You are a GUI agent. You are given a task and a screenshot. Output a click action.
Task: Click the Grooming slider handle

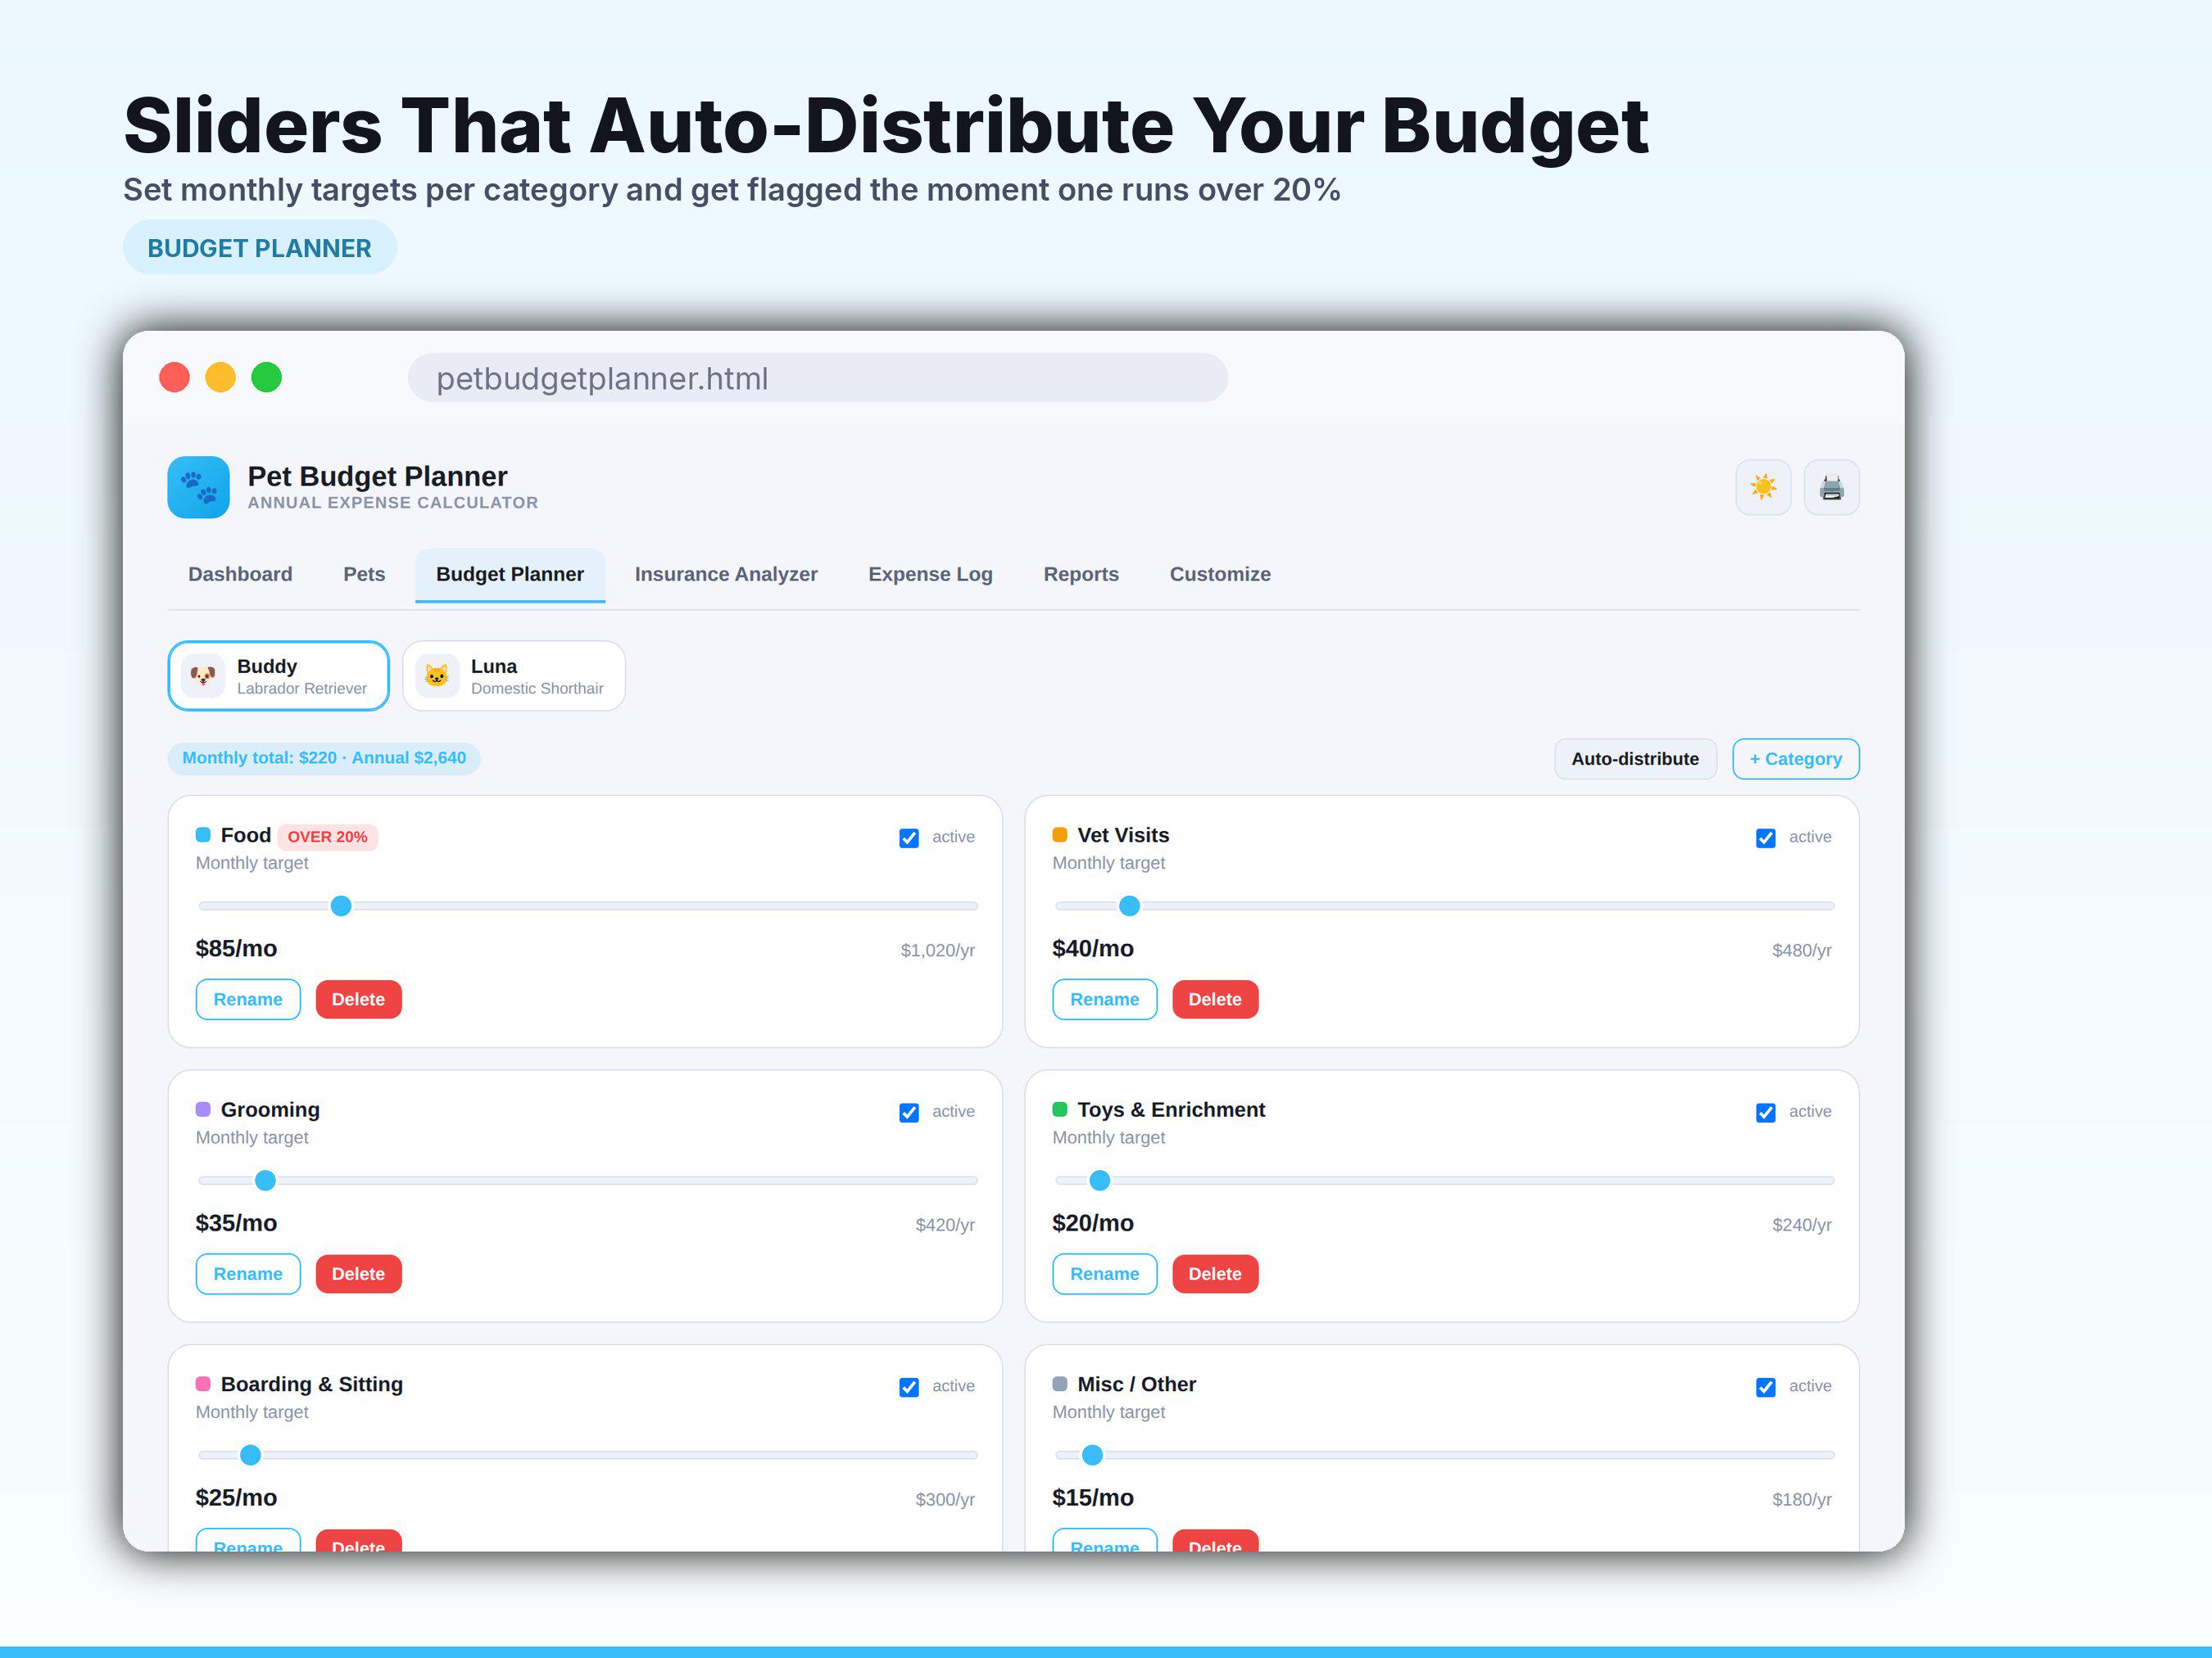[x=265, y=1181]
